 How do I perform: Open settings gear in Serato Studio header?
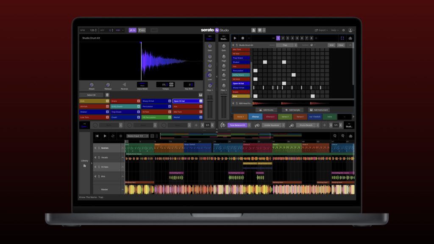[343, 30]
